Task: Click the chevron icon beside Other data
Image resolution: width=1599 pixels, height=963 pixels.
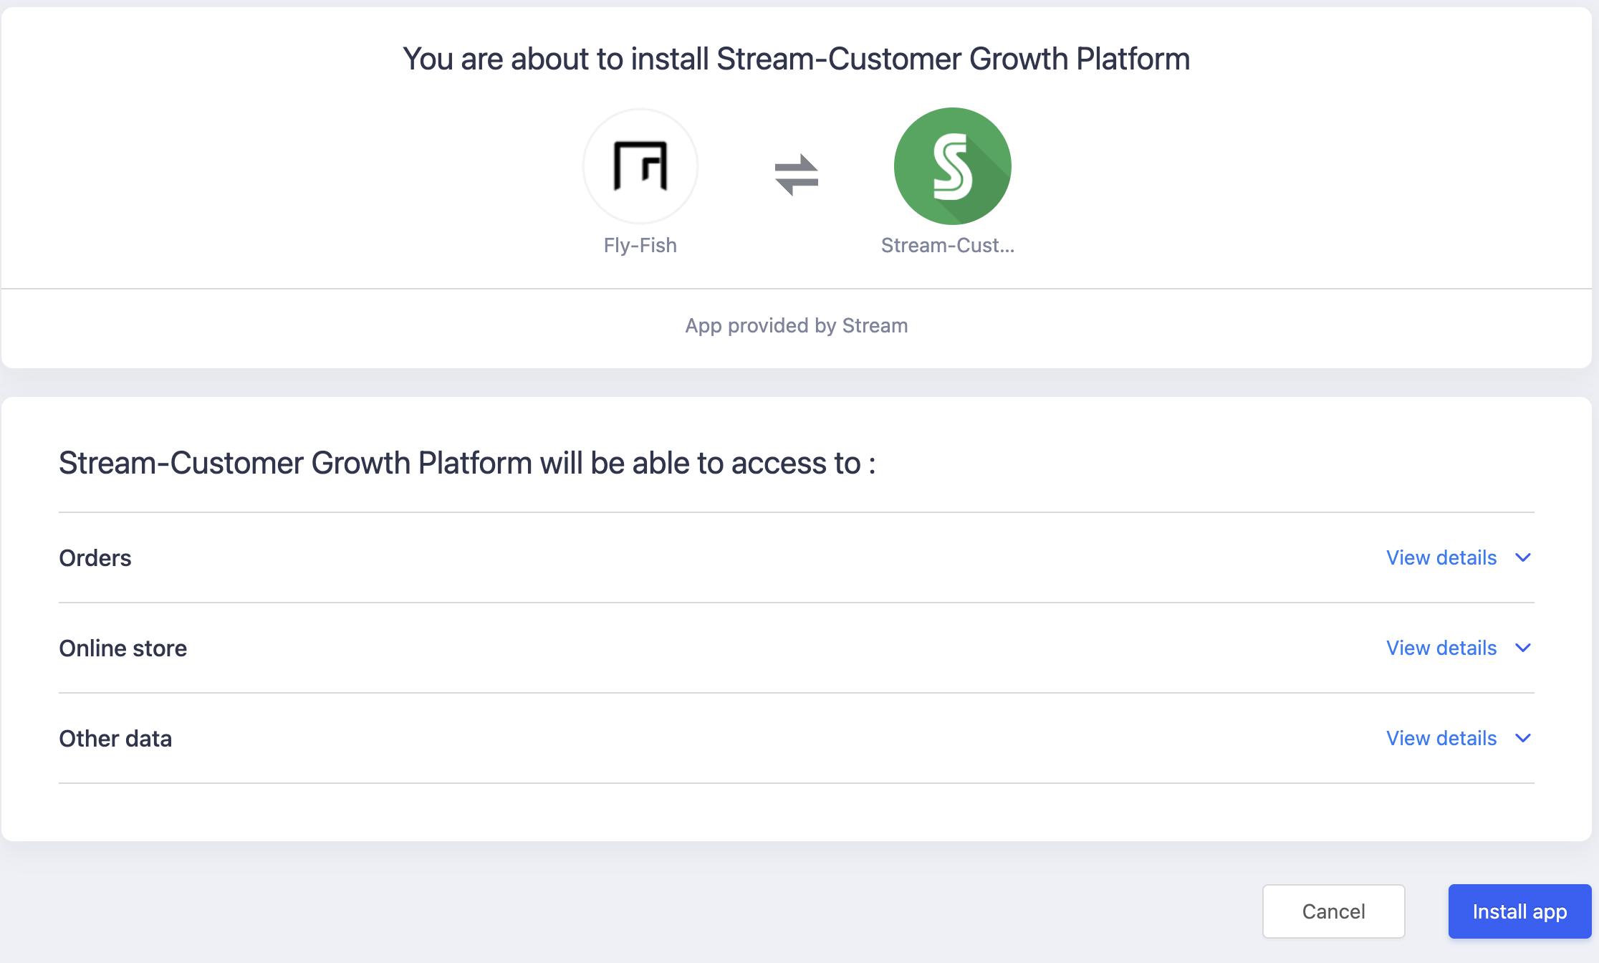Action: point(1523,738)
